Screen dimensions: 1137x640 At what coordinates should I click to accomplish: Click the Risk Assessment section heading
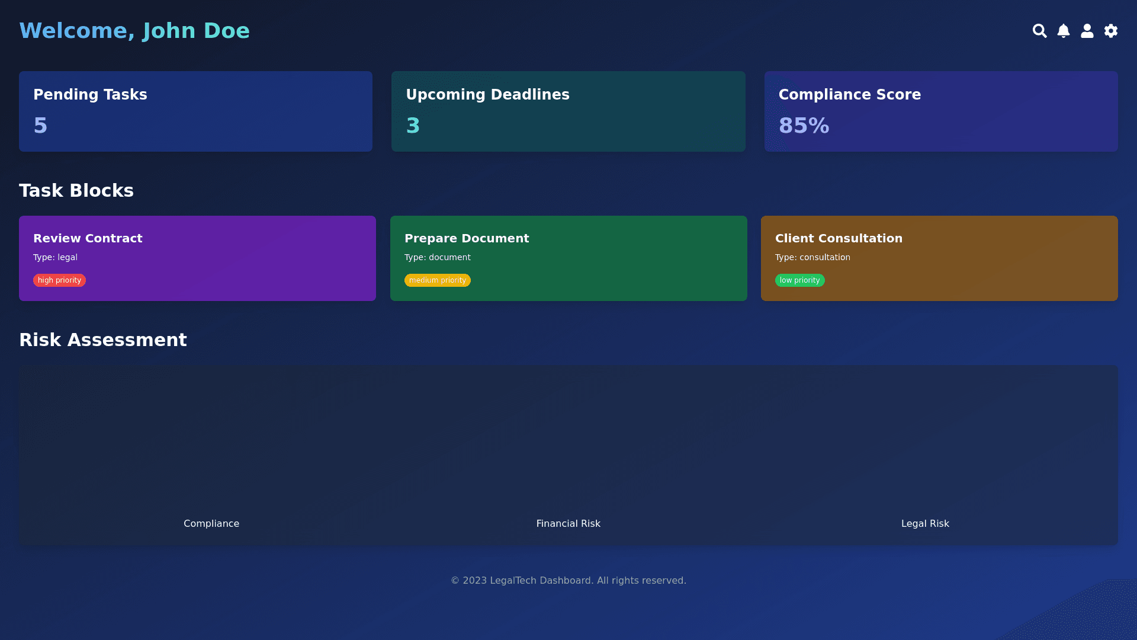pyautogui.click(x=103, y=340)
